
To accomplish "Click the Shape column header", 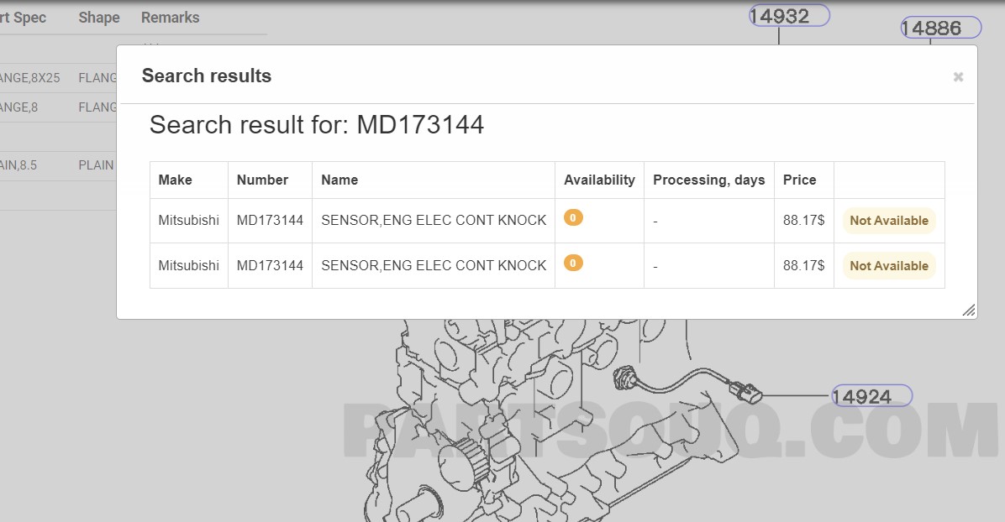I will 98,18.
